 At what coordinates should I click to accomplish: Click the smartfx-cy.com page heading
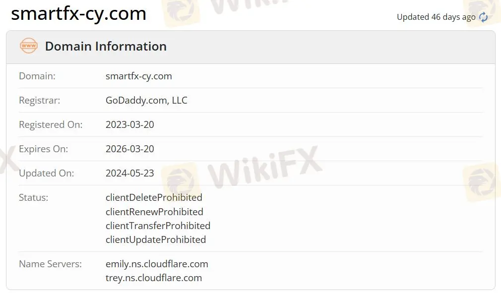(x=78, y=14)
